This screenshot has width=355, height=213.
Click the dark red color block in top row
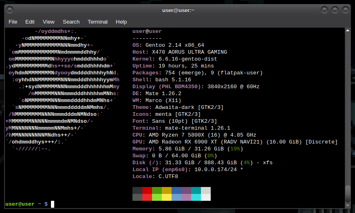tap(147, 190)
